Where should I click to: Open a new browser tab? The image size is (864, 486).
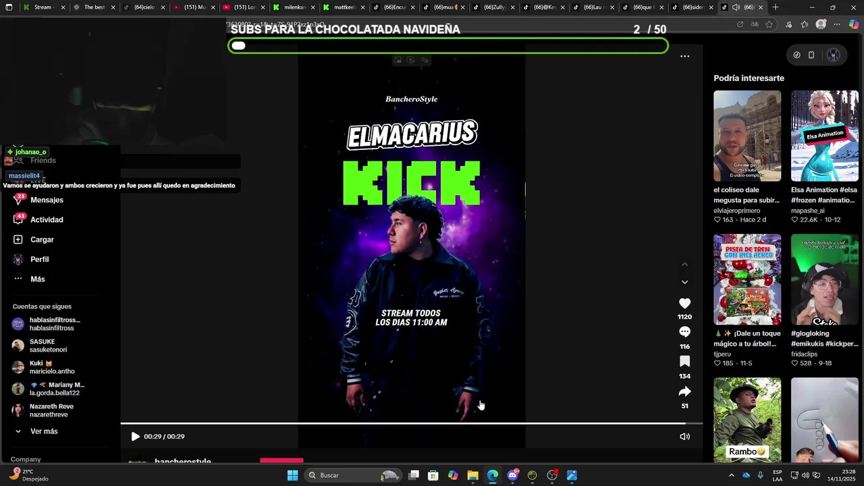(x=776, y=7)
